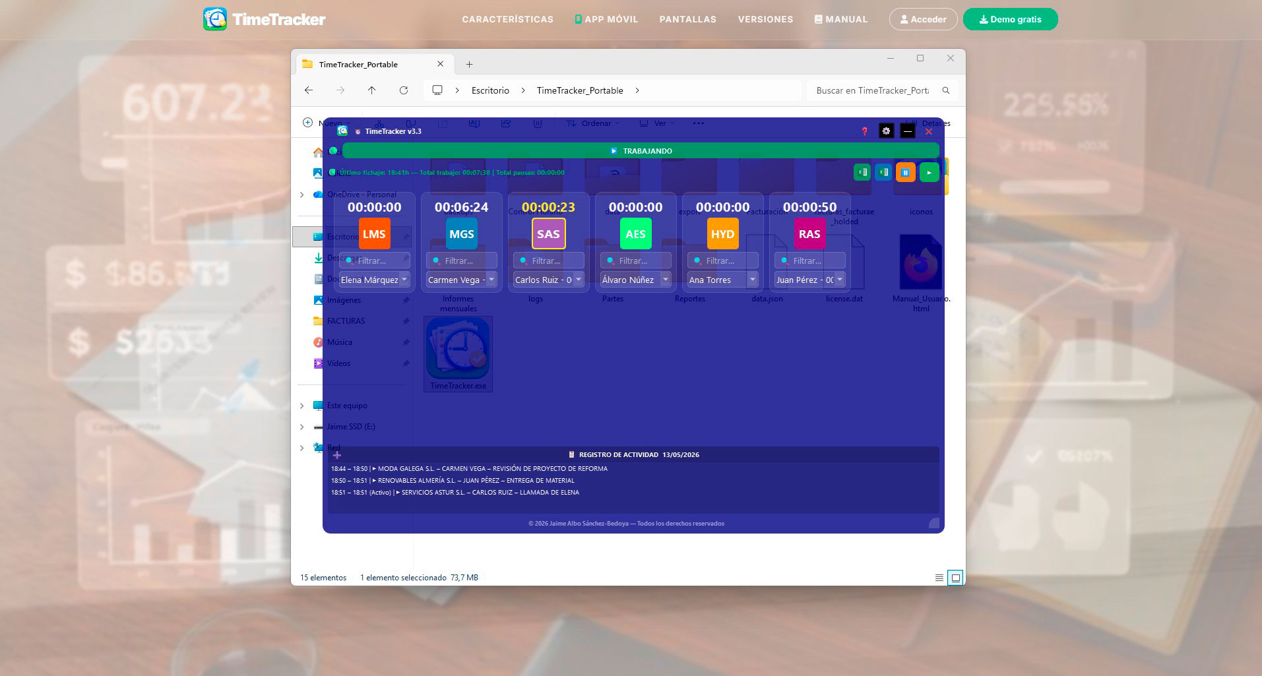Expand Este equipo in Explorer sidebar
The image size is (1262, 676).
(302, 406)
